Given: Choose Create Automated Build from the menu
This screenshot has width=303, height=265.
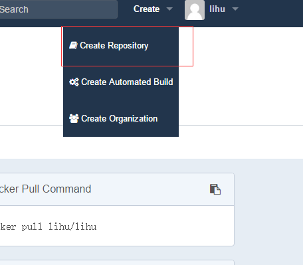Looking at the screenshot, I should 121,82.
